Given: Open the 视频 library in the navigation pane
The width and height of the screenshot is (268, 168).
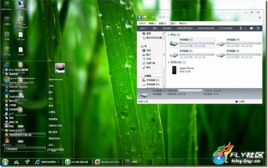Looking at the screenshot, I should click(x=147, y=51).
